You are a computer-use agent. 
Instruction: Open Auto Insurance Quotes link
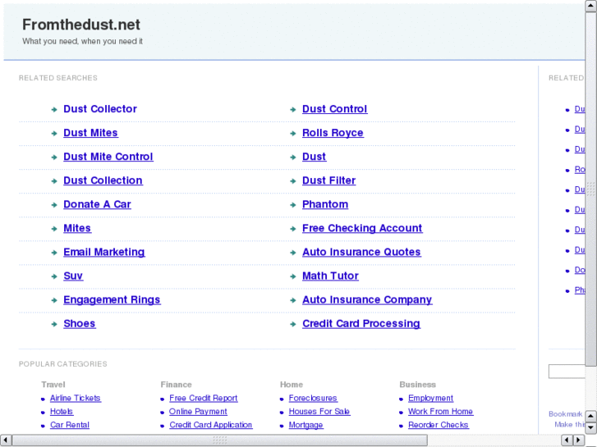tap(361, 252)
